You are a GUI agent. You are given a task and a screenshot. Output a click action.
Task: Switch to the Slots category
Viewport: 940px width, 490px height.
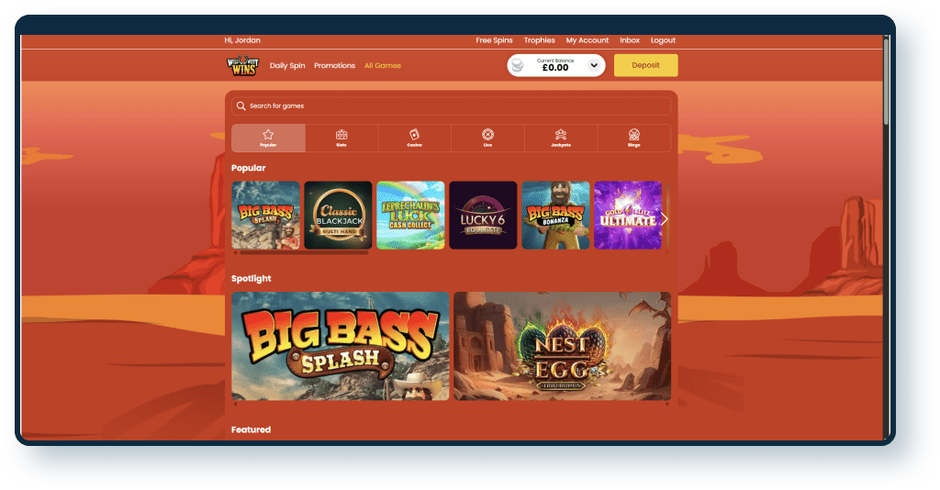pos(341,139)
